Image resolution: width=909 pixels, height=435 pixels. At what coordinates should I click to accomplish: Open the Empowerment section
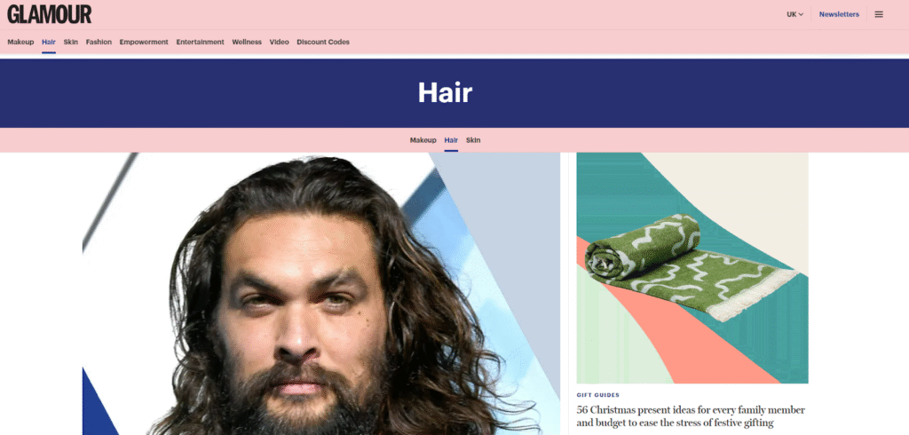144,42
